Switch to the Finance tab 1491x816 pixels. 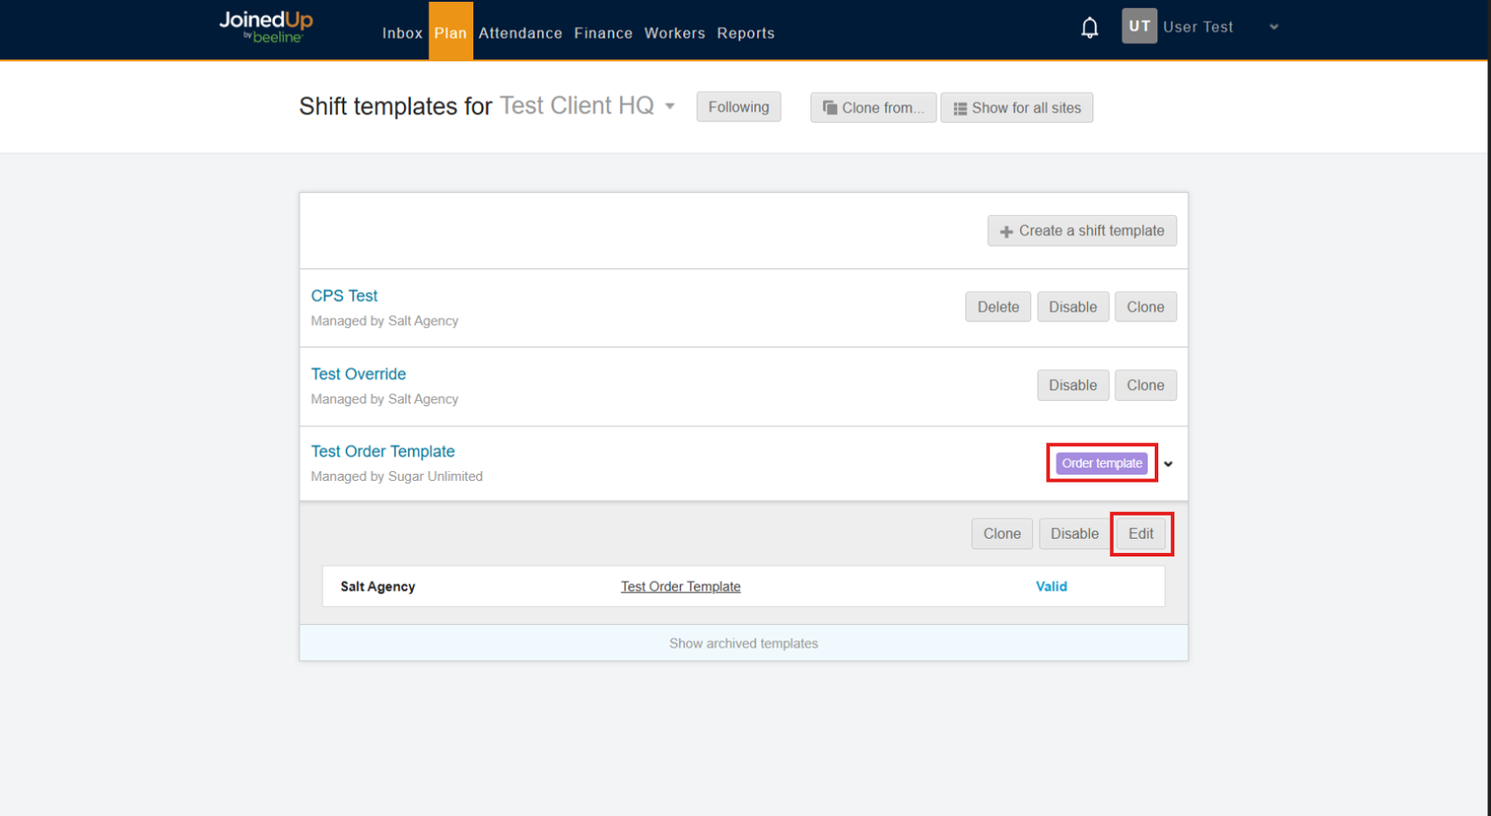[603, 33]
